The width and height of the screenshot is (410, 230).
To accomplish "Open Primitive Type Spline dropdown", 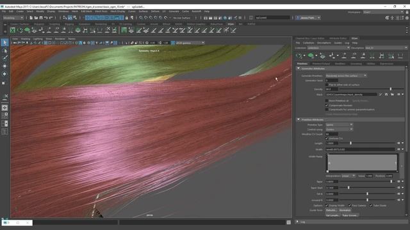I will pyautogui.click(x=339, y=125).
